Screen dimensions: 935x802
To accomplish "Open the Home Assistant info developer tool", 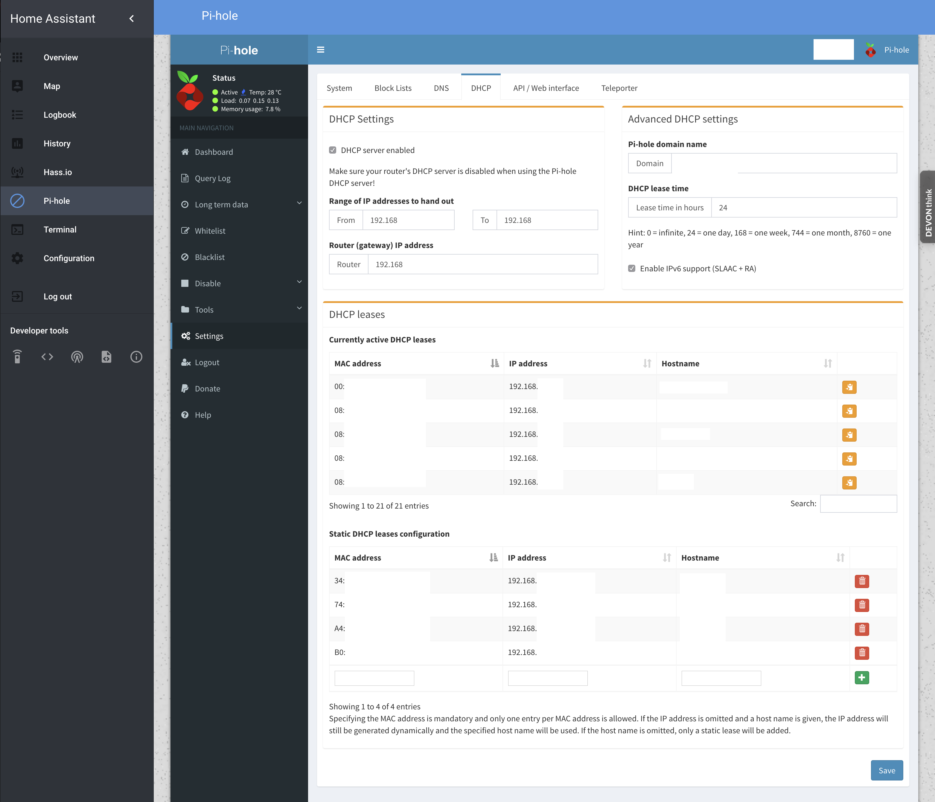I will (136, 357).
